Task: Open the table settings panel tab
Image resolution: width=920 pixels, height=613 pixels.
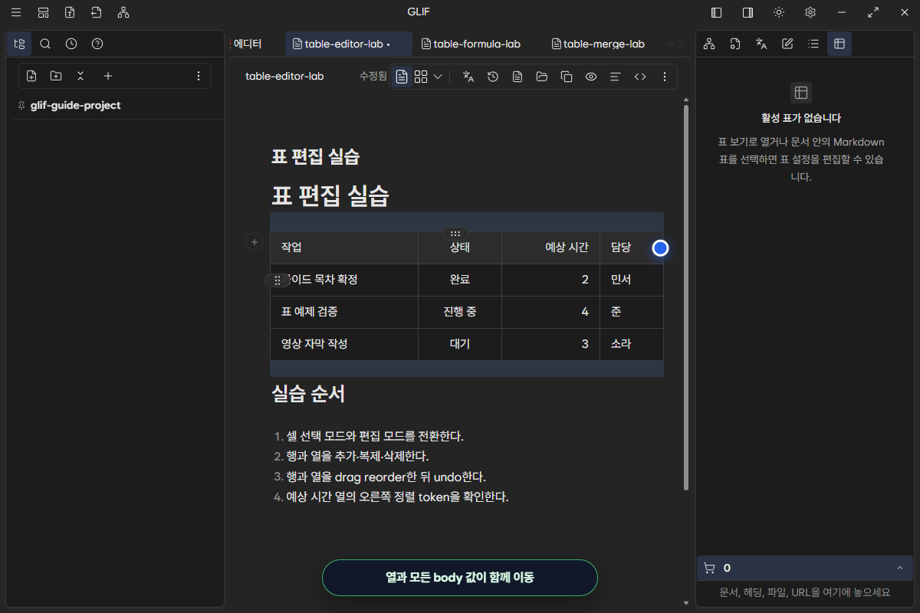Action: click(839, 44)
